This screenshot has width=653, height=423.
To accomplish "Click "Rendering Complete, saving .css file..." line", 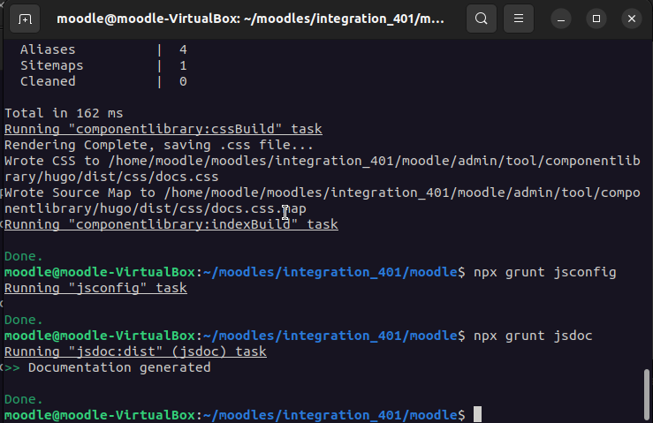I will click(x=159, y=145).
